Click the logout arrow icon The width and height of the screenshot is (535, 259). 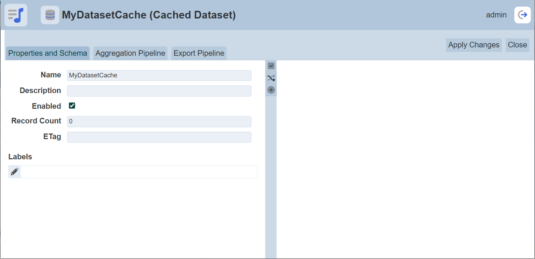522,15
